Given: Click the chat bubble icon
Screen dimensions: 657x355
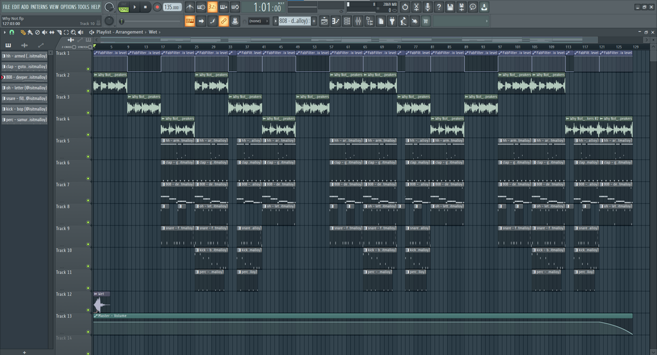Looking at the screenshot, I should [x=473, y=7].
